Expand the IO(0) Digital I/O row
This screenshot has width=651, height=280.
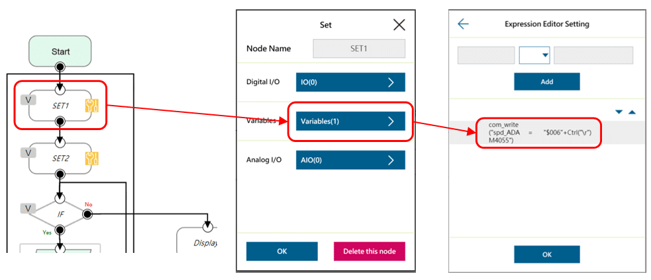tap(350, 82)
